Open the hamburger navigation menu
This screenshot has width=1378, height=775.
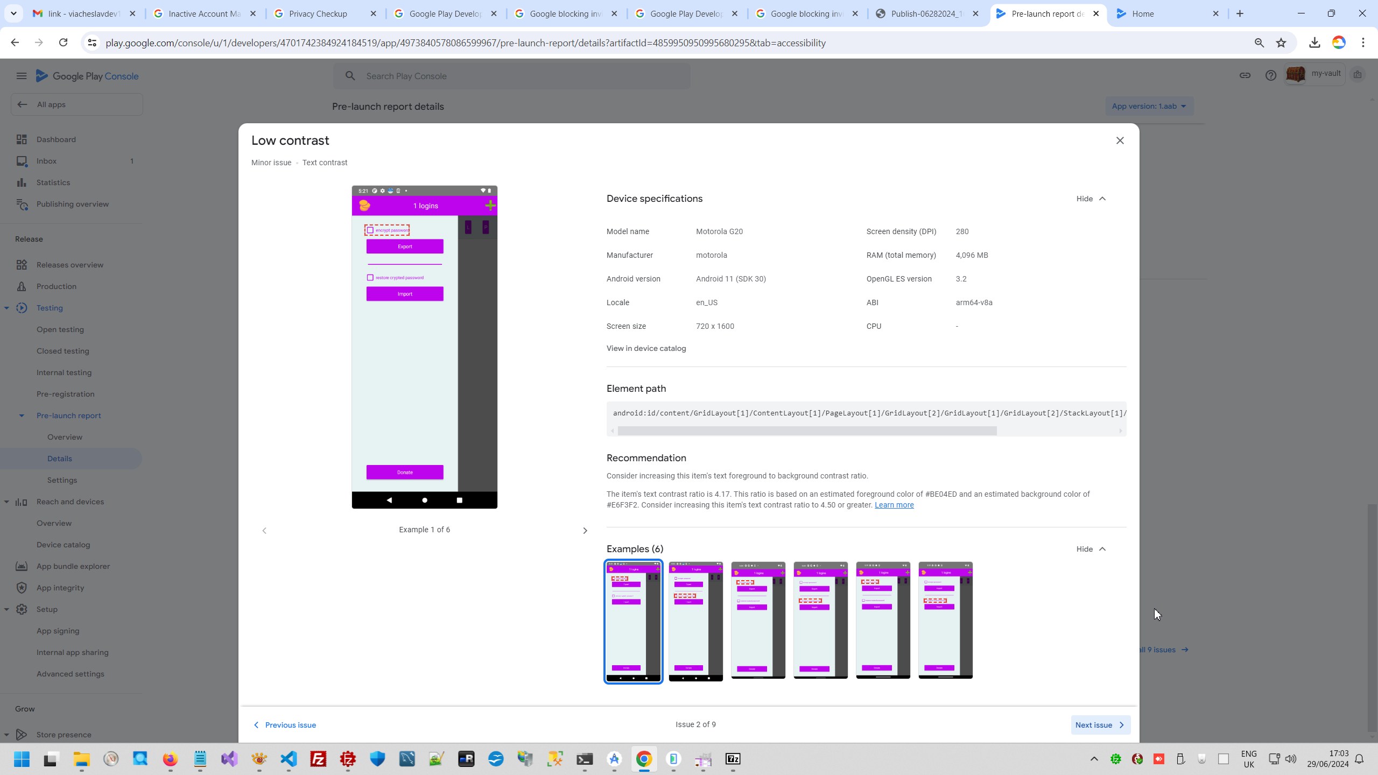pyautogui.click(x=22, y=76)
